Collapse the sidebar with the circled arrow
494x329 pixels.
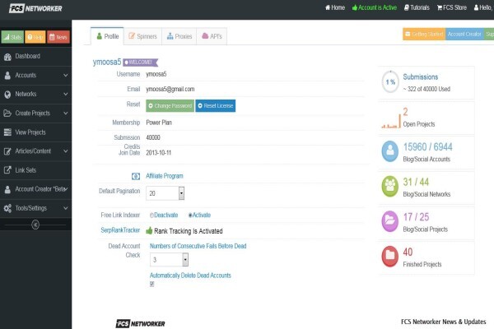(x=35, y=225)
